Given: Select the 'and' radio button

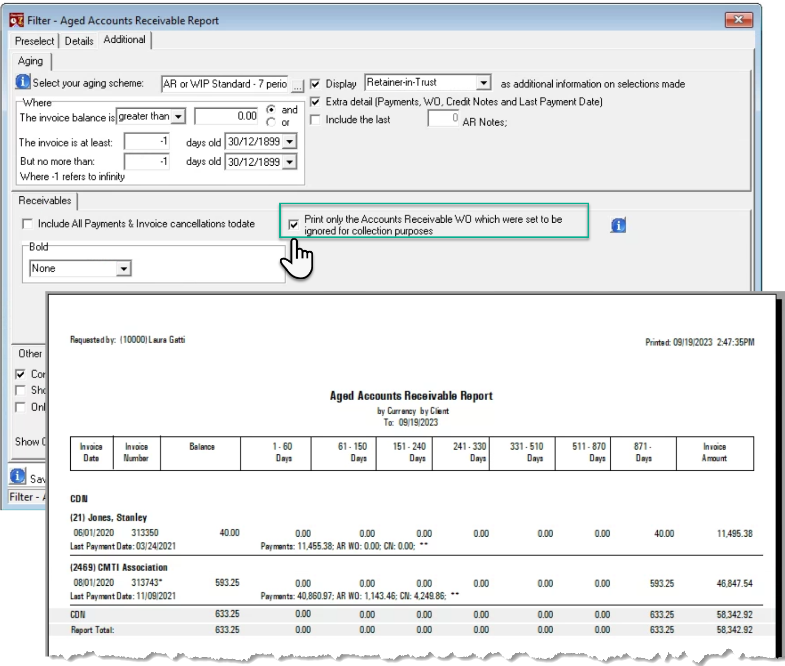Looking at the screenshot, I should coord(271,110).
